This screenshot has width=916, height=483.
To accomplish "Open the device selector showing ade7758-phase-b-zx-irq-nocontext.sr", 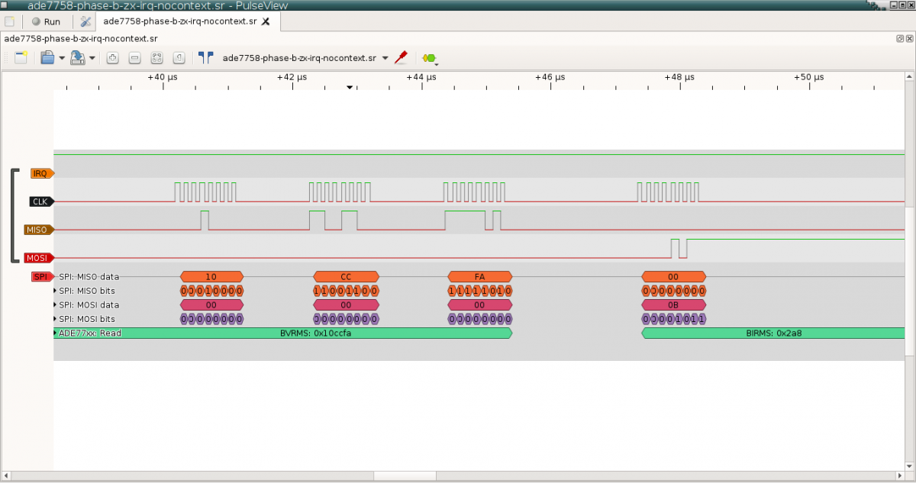I will pyautogui.click(x=305, y=57).
